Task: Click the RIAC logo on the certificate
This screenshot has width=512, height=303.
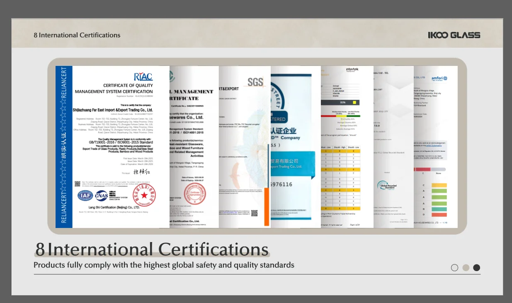Action: tap(143, 76)
